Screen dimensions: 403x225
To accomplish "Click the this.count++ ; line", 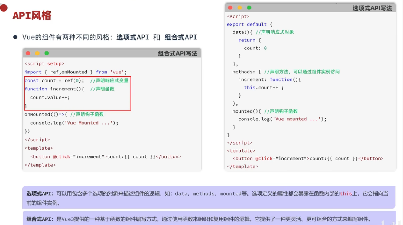I will point(264,88).
